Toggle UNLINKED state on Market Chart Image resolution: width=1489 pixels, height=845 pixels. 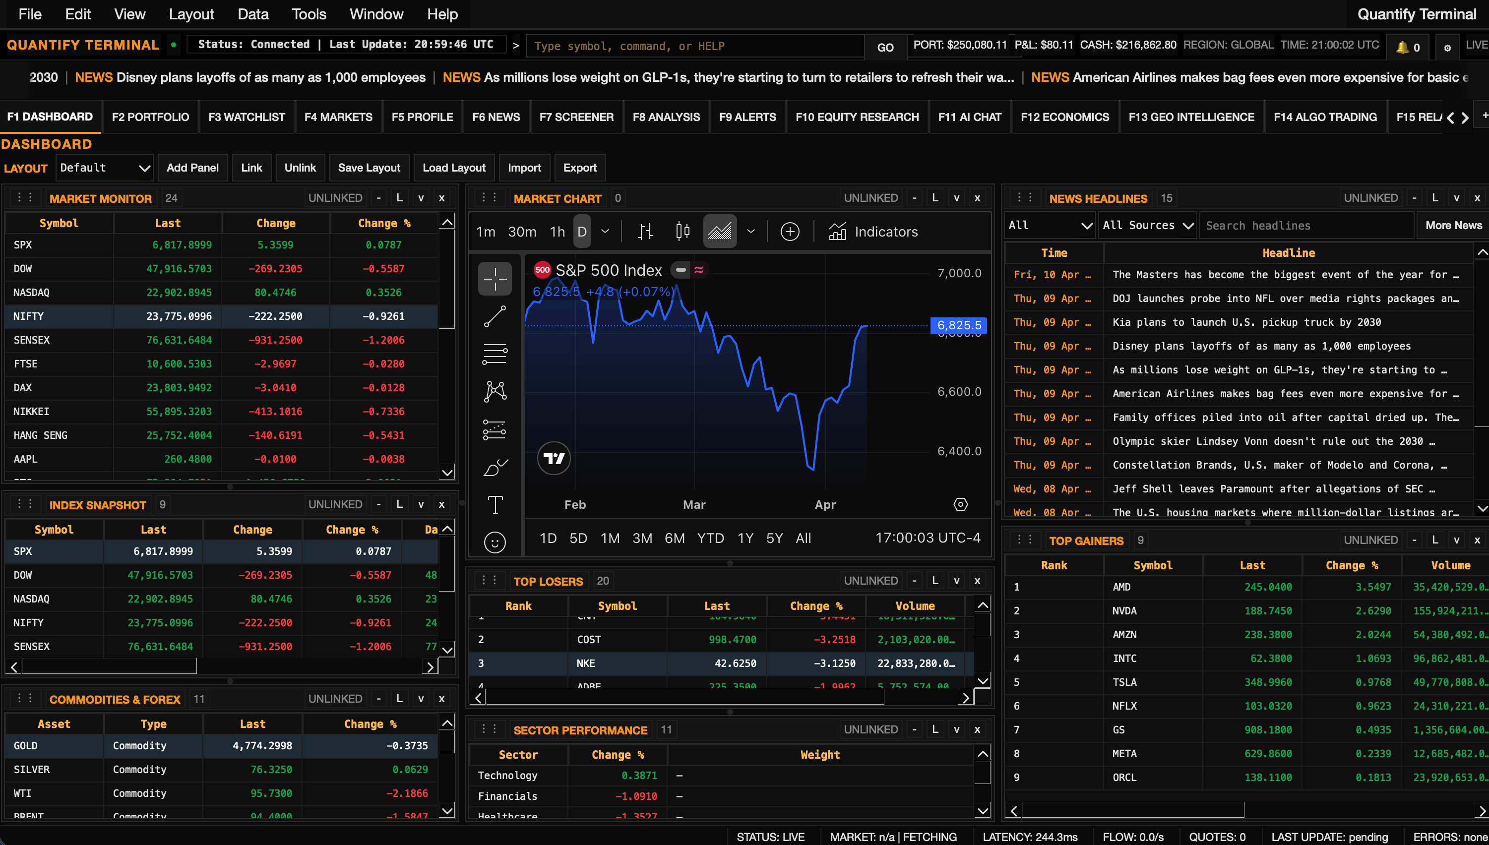(870, 198)
